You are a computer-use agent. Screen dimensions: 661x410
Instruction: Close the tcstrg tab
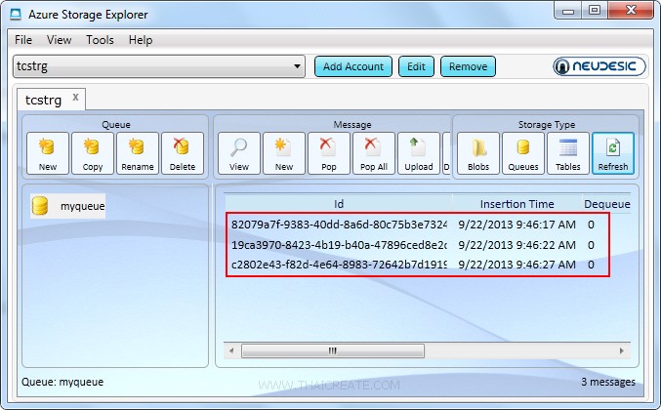(75, 97)
